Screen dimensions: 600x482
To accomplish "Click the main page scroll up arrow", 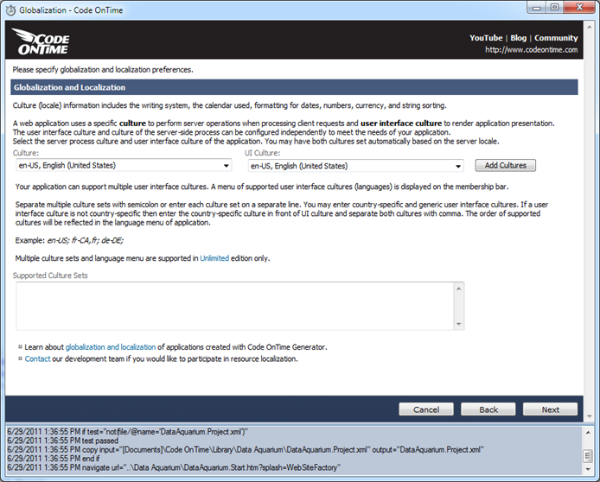I will (x=590, y=27).
